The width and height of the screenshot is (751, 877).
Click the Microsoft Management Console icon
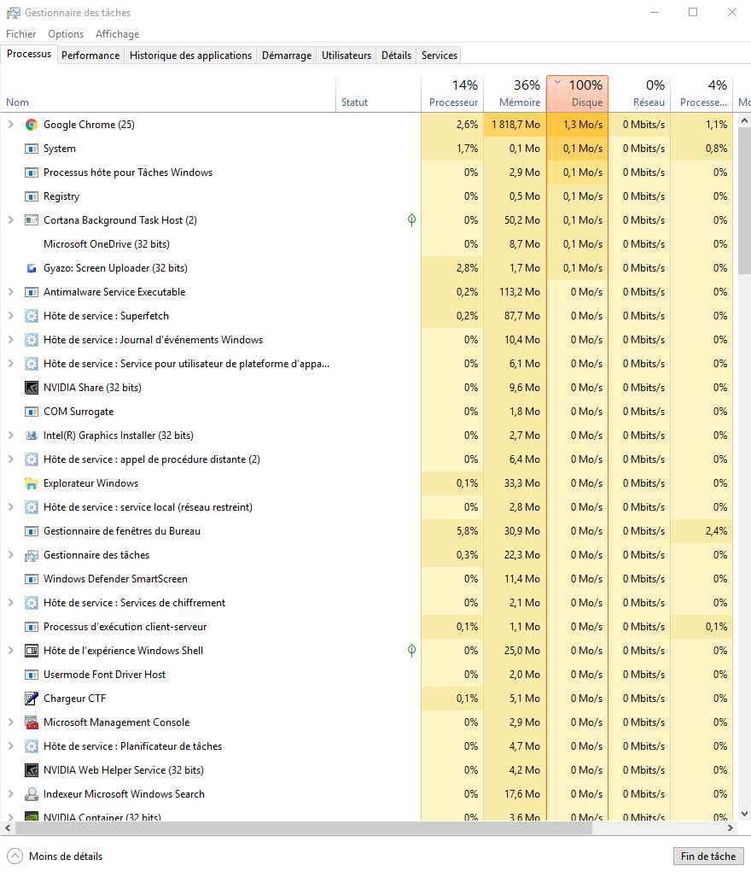click(32, 722)
